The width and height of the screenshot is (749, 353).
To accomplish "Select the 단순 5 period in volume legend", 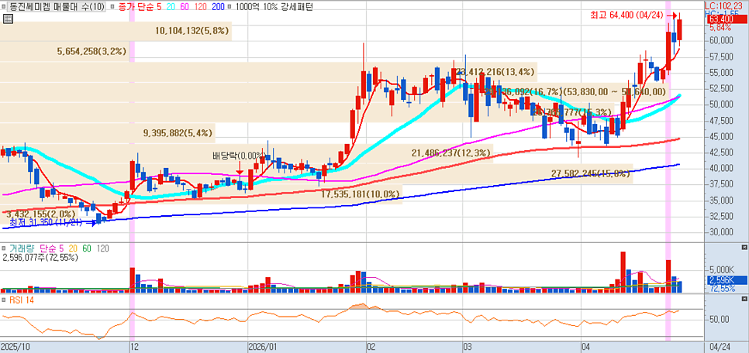I will click(x=52, y=249).
